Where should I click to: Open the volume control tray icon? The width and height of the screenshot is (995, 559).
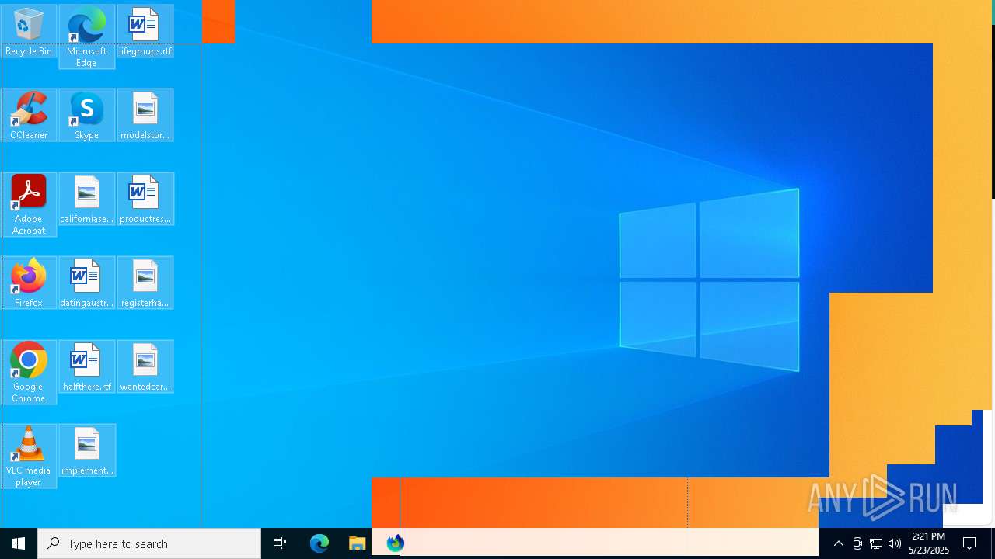tap(895, 543)
